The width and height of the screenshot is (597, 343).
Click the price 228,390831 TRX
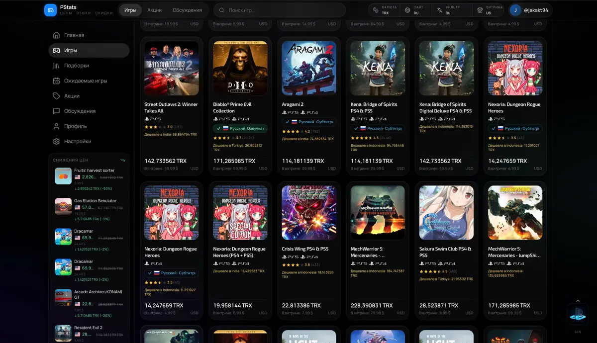tap(372, 306)
